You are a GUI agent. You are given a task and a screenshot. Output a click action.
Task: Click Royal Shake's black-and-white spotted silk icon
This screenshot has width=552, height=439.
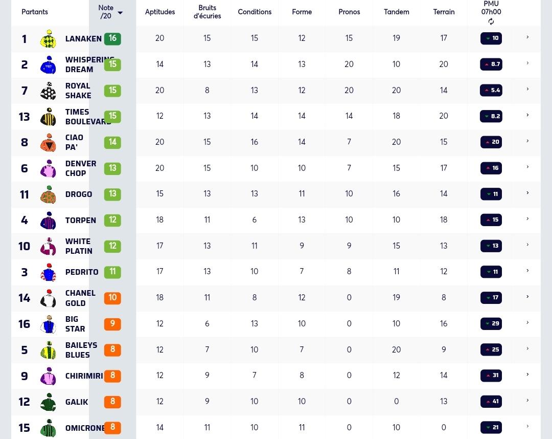(48, 91)
